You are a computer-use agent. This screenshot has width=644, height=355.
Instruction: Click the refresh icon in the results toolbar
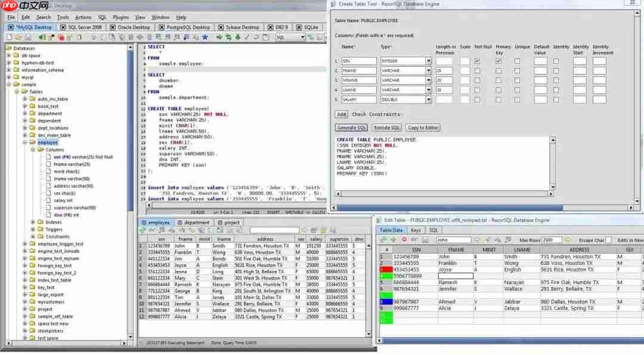[141, 230]
